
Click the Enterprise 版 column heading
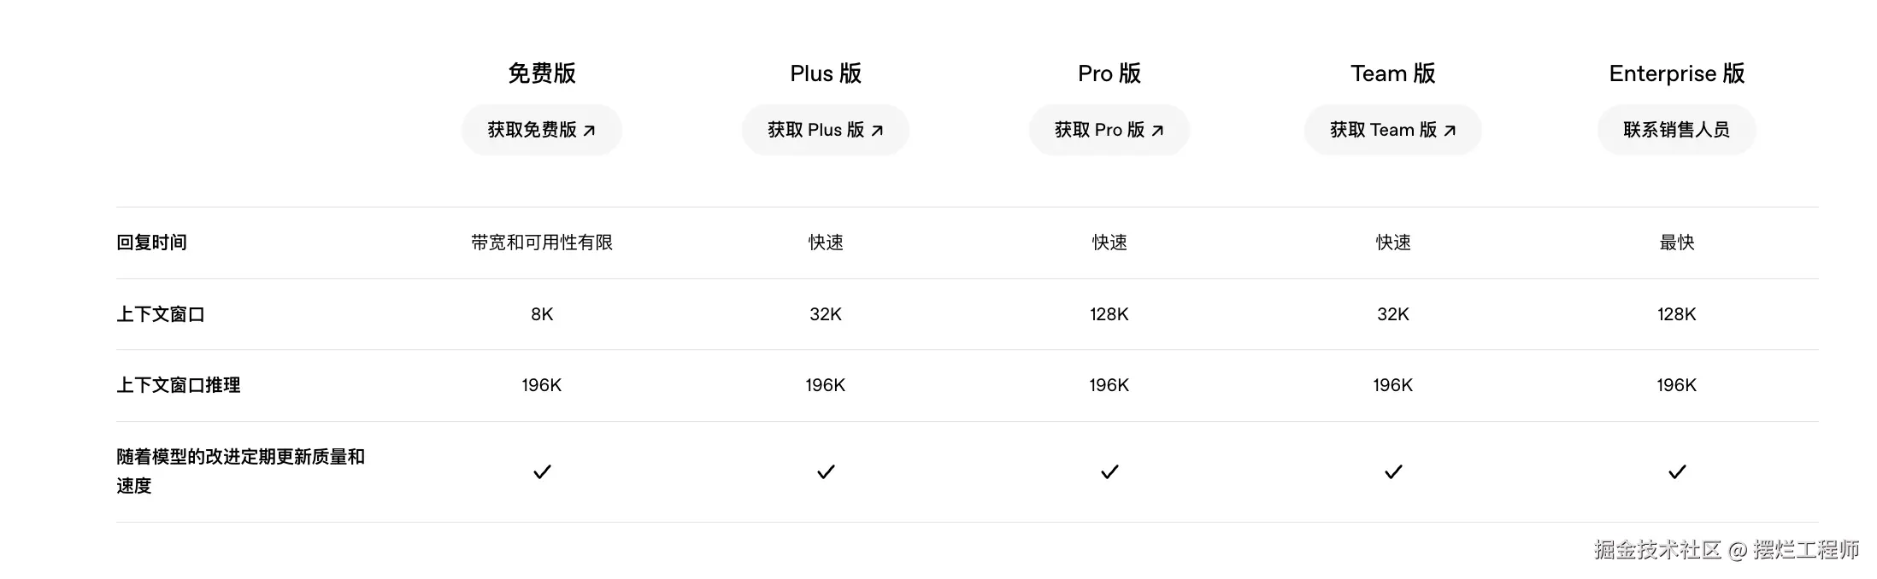click(x=1676, y=73)
